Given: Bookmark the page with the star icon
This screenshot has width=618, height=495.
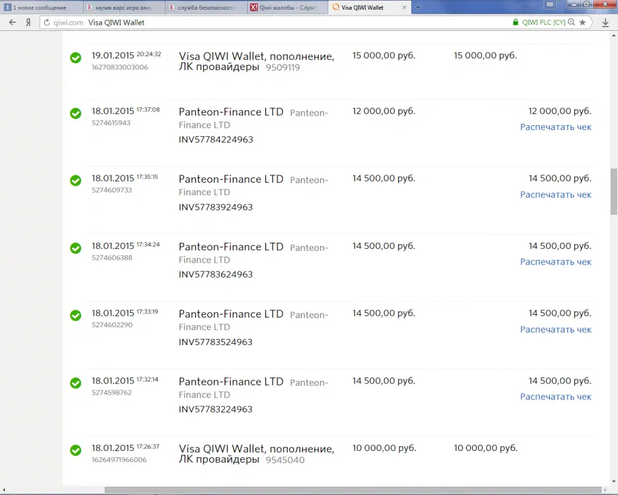Looking at the screenshot, I should 582,23.
